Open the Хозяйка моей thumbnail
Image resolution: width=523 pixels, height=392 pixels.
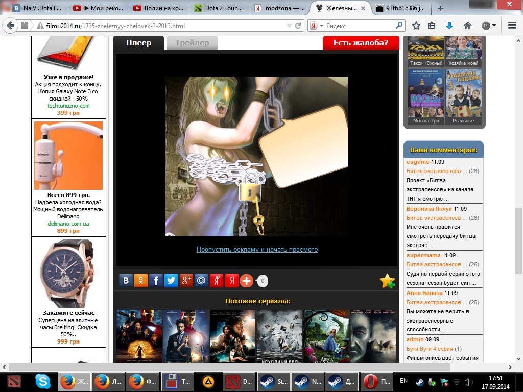(463, 52)
